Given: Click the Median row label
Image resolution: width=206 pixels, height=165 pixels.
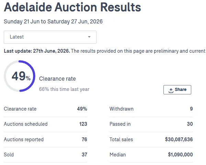Looking at the screenshot, I should coord(118,155).
